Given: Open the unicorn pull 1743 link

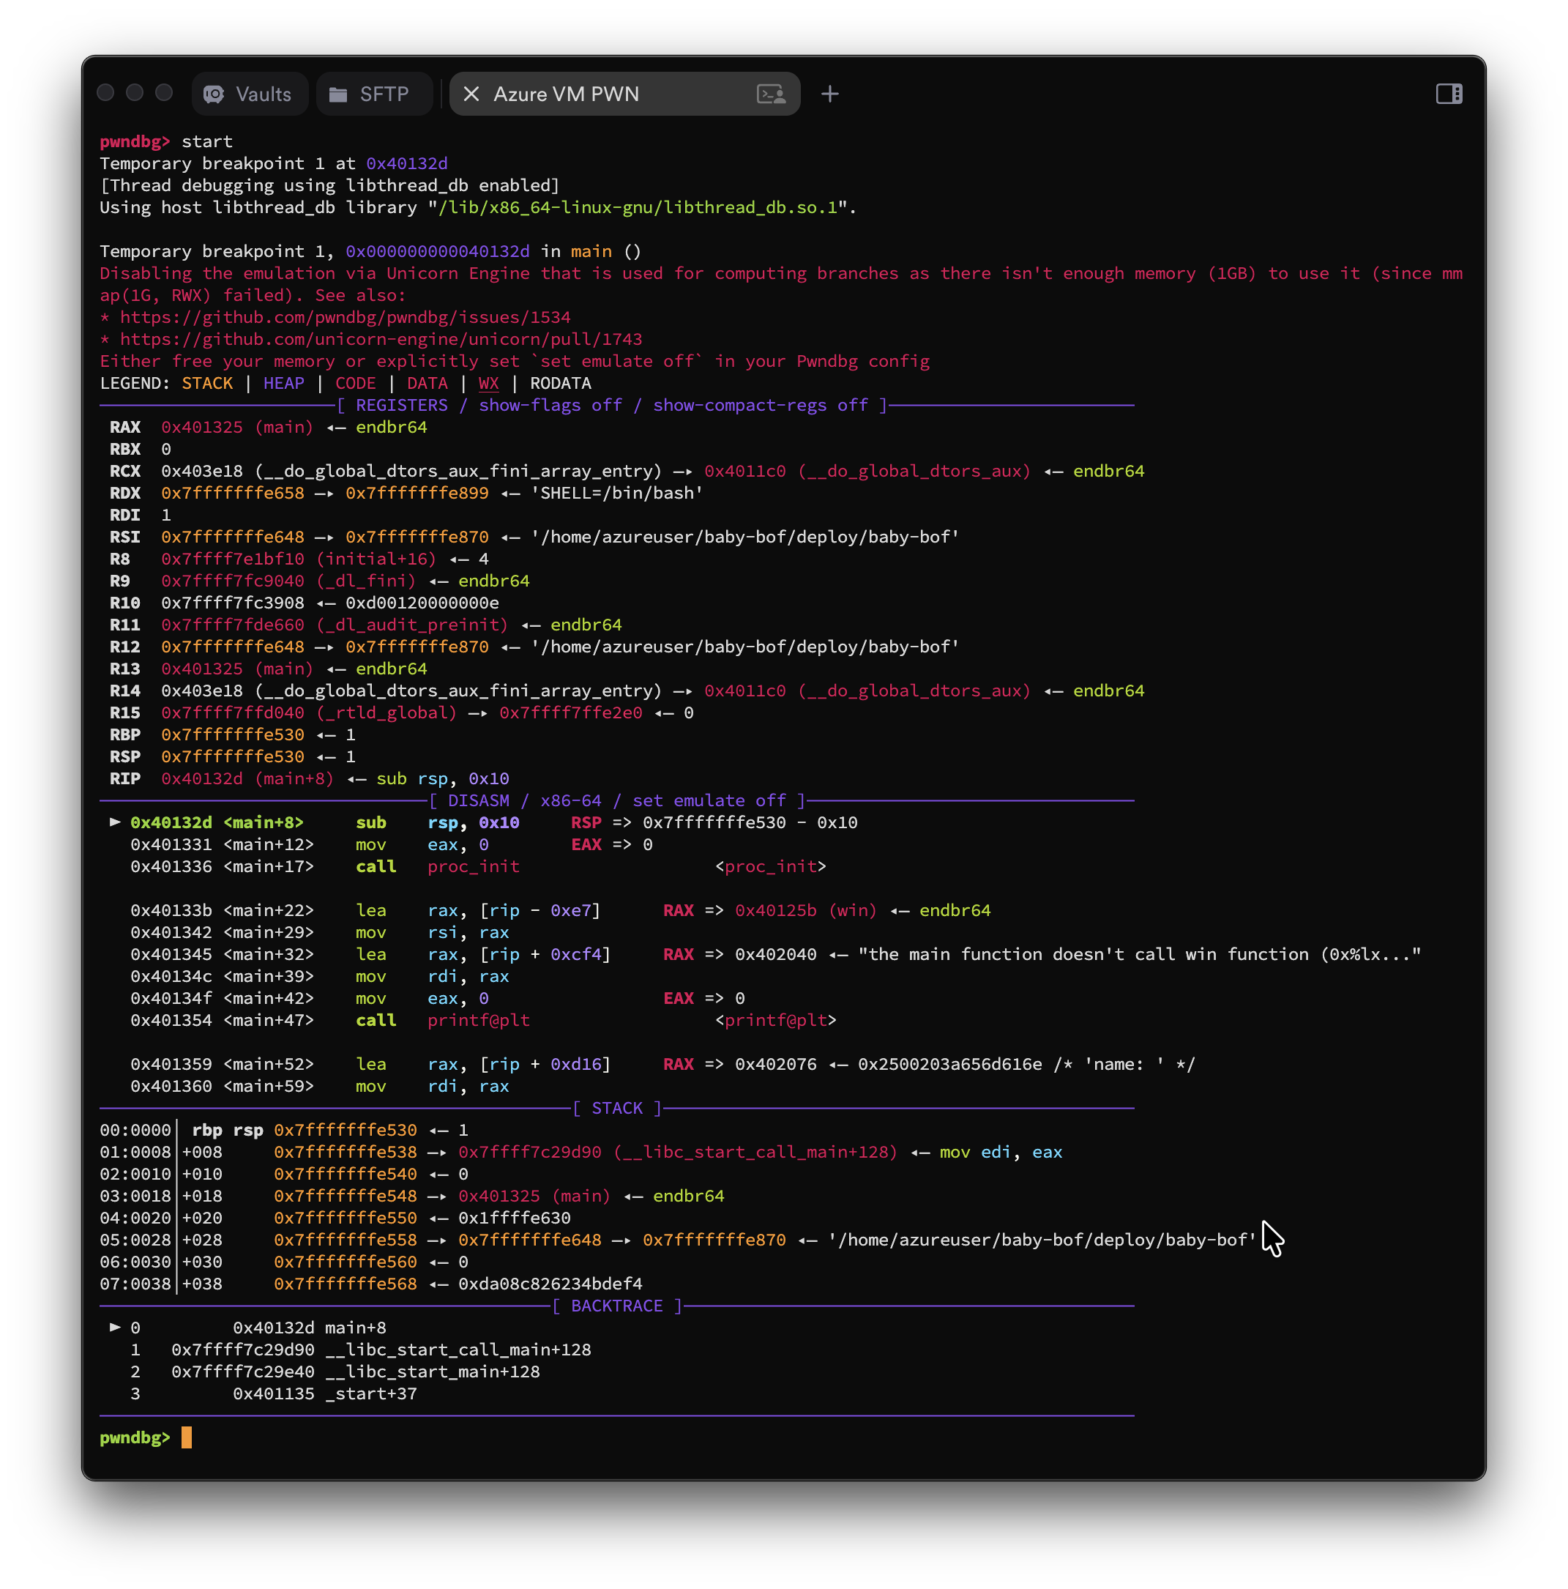Looking at the screenshot, I should (x=381, y=339).
